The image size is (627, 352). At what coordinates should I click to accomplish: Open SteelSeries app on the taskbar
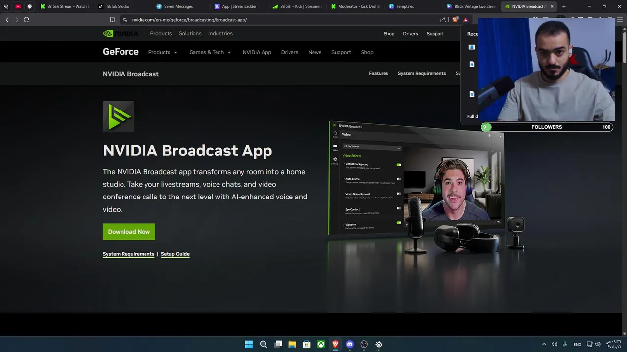click(x=379, y=344)
